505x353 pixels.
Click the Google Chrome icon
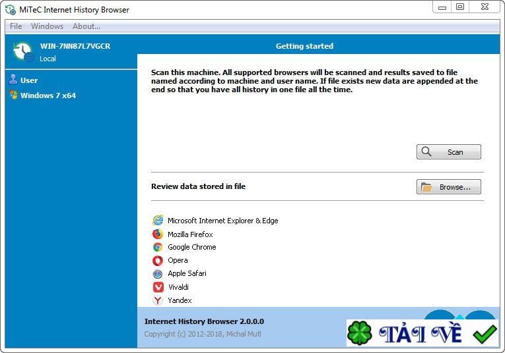click(x=158, y=247)
